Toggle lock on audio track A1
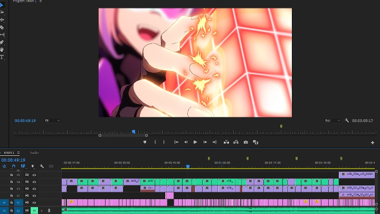The image size is (380, 214). click(x=12, y=210)
